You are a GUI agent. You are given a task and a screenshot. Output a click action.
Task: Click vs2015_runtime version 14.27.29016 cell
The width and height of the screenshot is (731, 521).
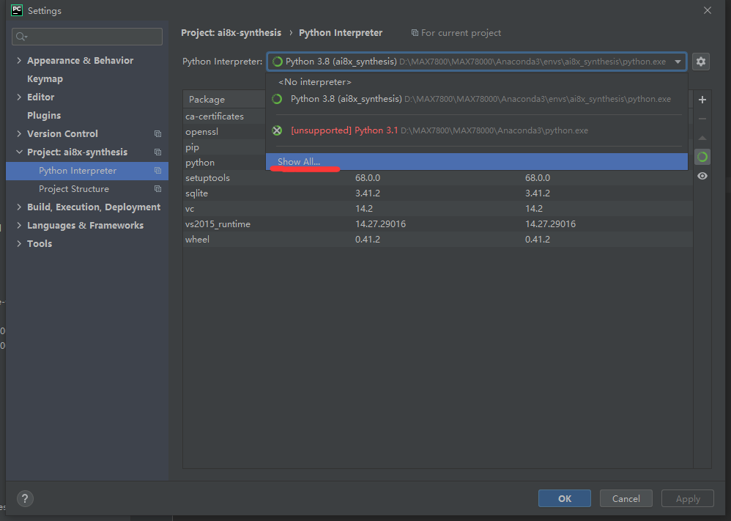380,224
